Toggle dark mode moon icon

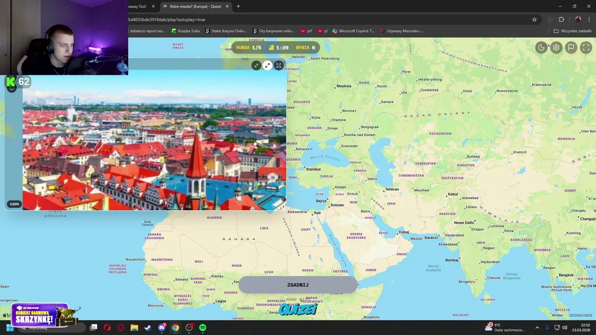pos(541,47)
